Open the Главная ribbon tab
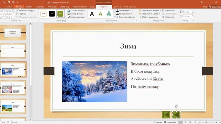Screen dimensions: 221x124 pyautogui.click(x=9, y=7)
